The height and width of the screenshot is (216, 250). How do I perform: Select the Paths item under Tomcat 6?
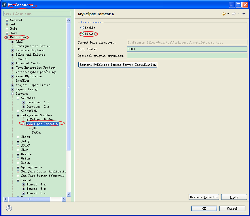tap(36, 132)
